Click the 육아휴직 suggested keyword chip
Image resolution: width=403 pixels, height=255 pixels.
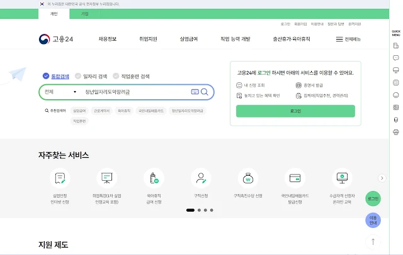point(124,111)
